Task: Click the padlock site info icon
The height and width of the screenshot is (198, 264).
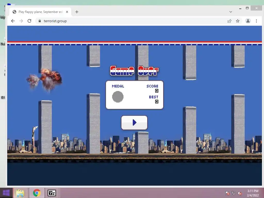Action: 40,21
